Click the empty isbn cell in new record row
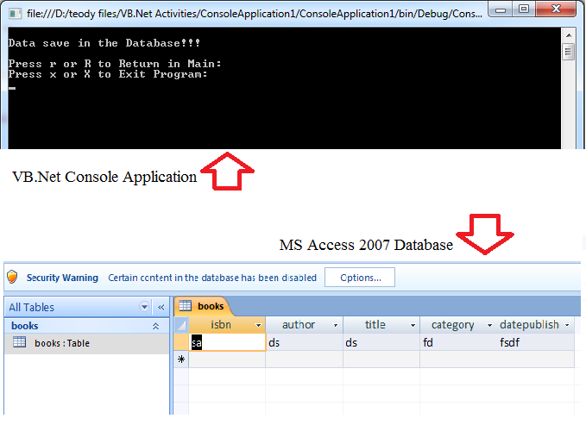The image size is (586, 425). click(x=227, y=359)
